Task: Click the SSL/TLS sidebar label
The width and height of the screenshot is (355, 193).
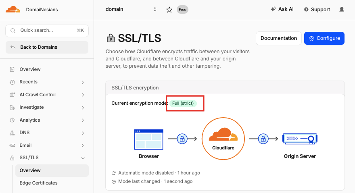Action: 29,158
